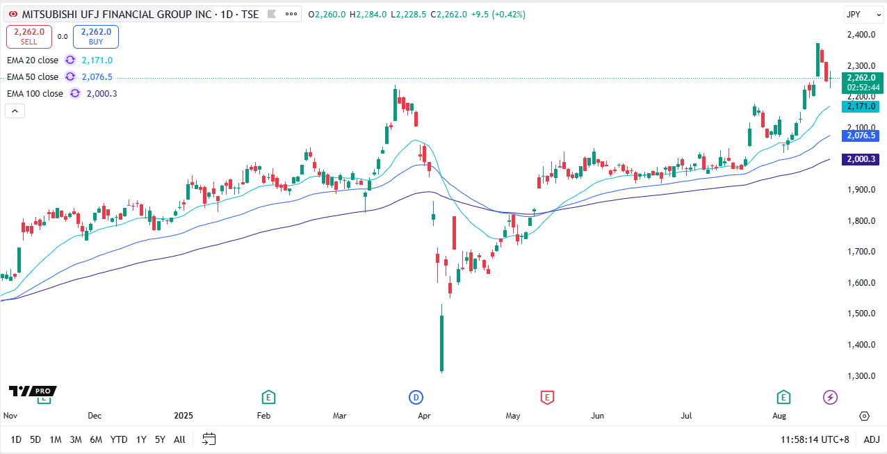Open the red earnings marker in May
887x454 pixels.
(x=547, y=398)
